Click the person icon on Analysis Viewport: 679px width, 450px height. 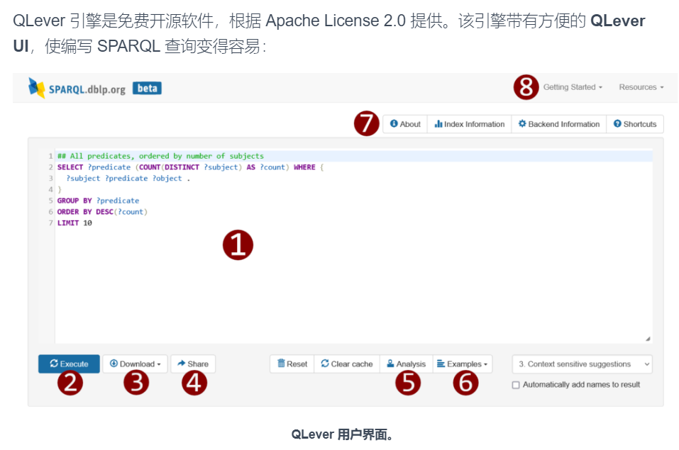coord(390,364)
